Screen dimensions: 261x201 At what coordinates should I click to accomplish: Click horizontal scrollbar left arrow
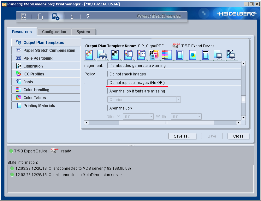(86, 123)
